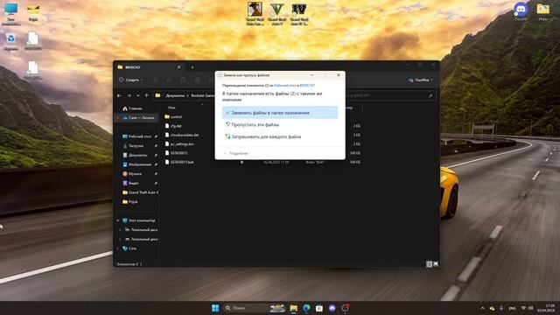Select the 'SGTA50015.bak' file

click(x=179, y=162)
